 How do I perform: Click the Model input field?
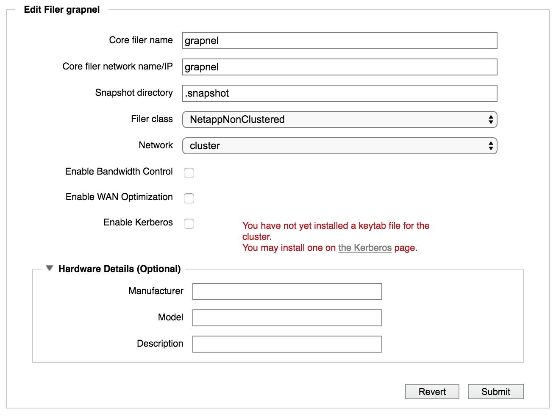tap(287, 318)
